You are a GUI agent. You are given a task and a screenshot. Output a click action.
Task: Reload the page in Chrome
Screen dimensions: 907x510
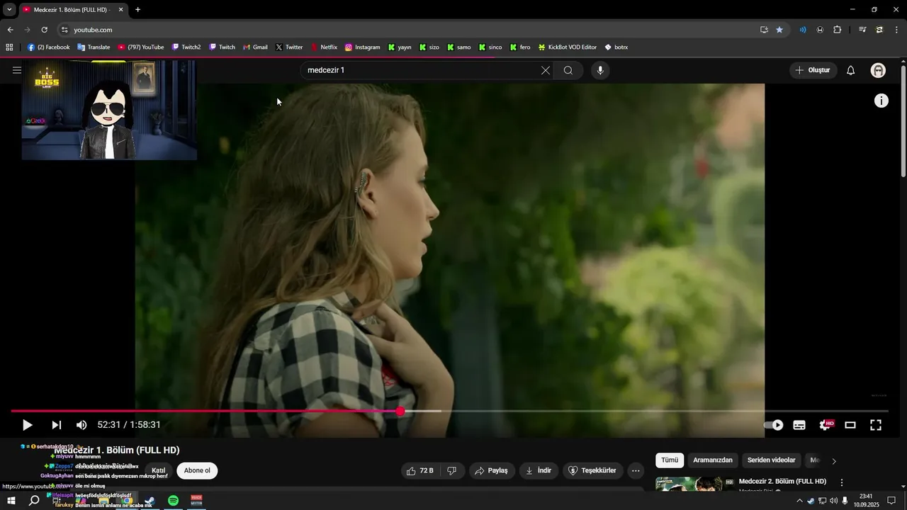[x=44, y=30]
